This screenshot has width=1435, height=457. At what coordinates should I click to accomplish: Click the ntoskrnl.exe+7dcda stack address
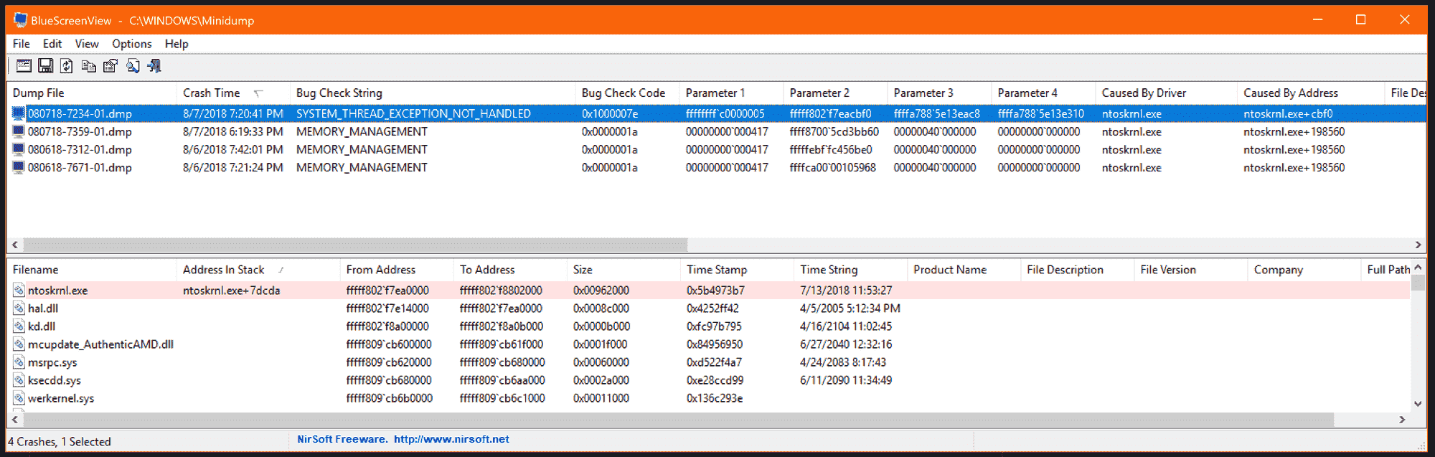point(231,291)
